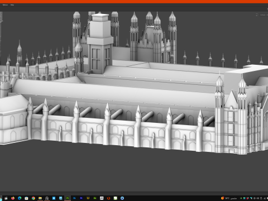
Task: Click the volume icon in system tray
Action: pyautogui.click(x=257, y=198)
